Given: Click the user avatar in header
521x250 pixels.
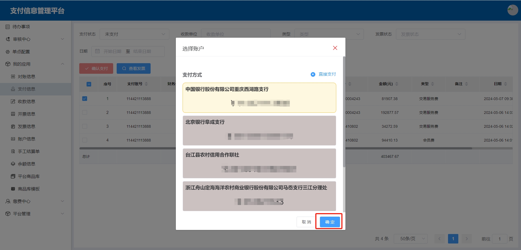Looking at the screenshot, I should pyautogui.click(x=513, y=10).
